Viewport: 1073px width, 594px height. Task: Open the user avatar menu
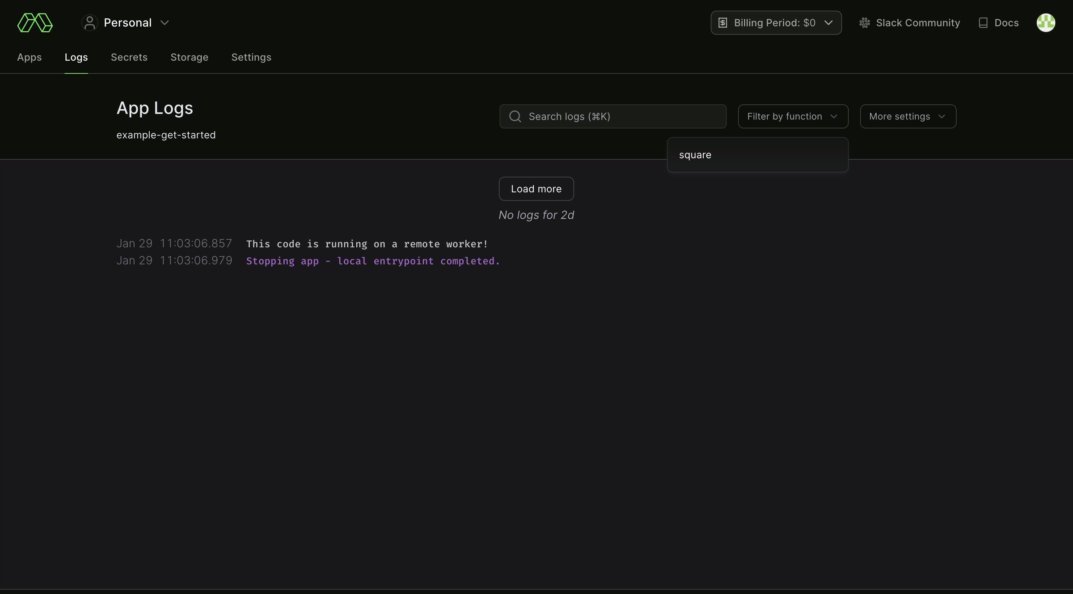1046,23
